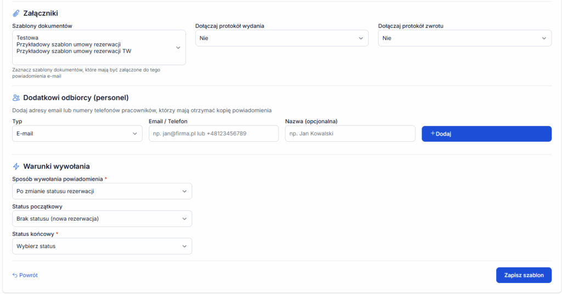Pick the Przykładowy szablon umowy rezerwacji option without TW
The width and height of the screenshot is (562, 294).
[69, 44]
